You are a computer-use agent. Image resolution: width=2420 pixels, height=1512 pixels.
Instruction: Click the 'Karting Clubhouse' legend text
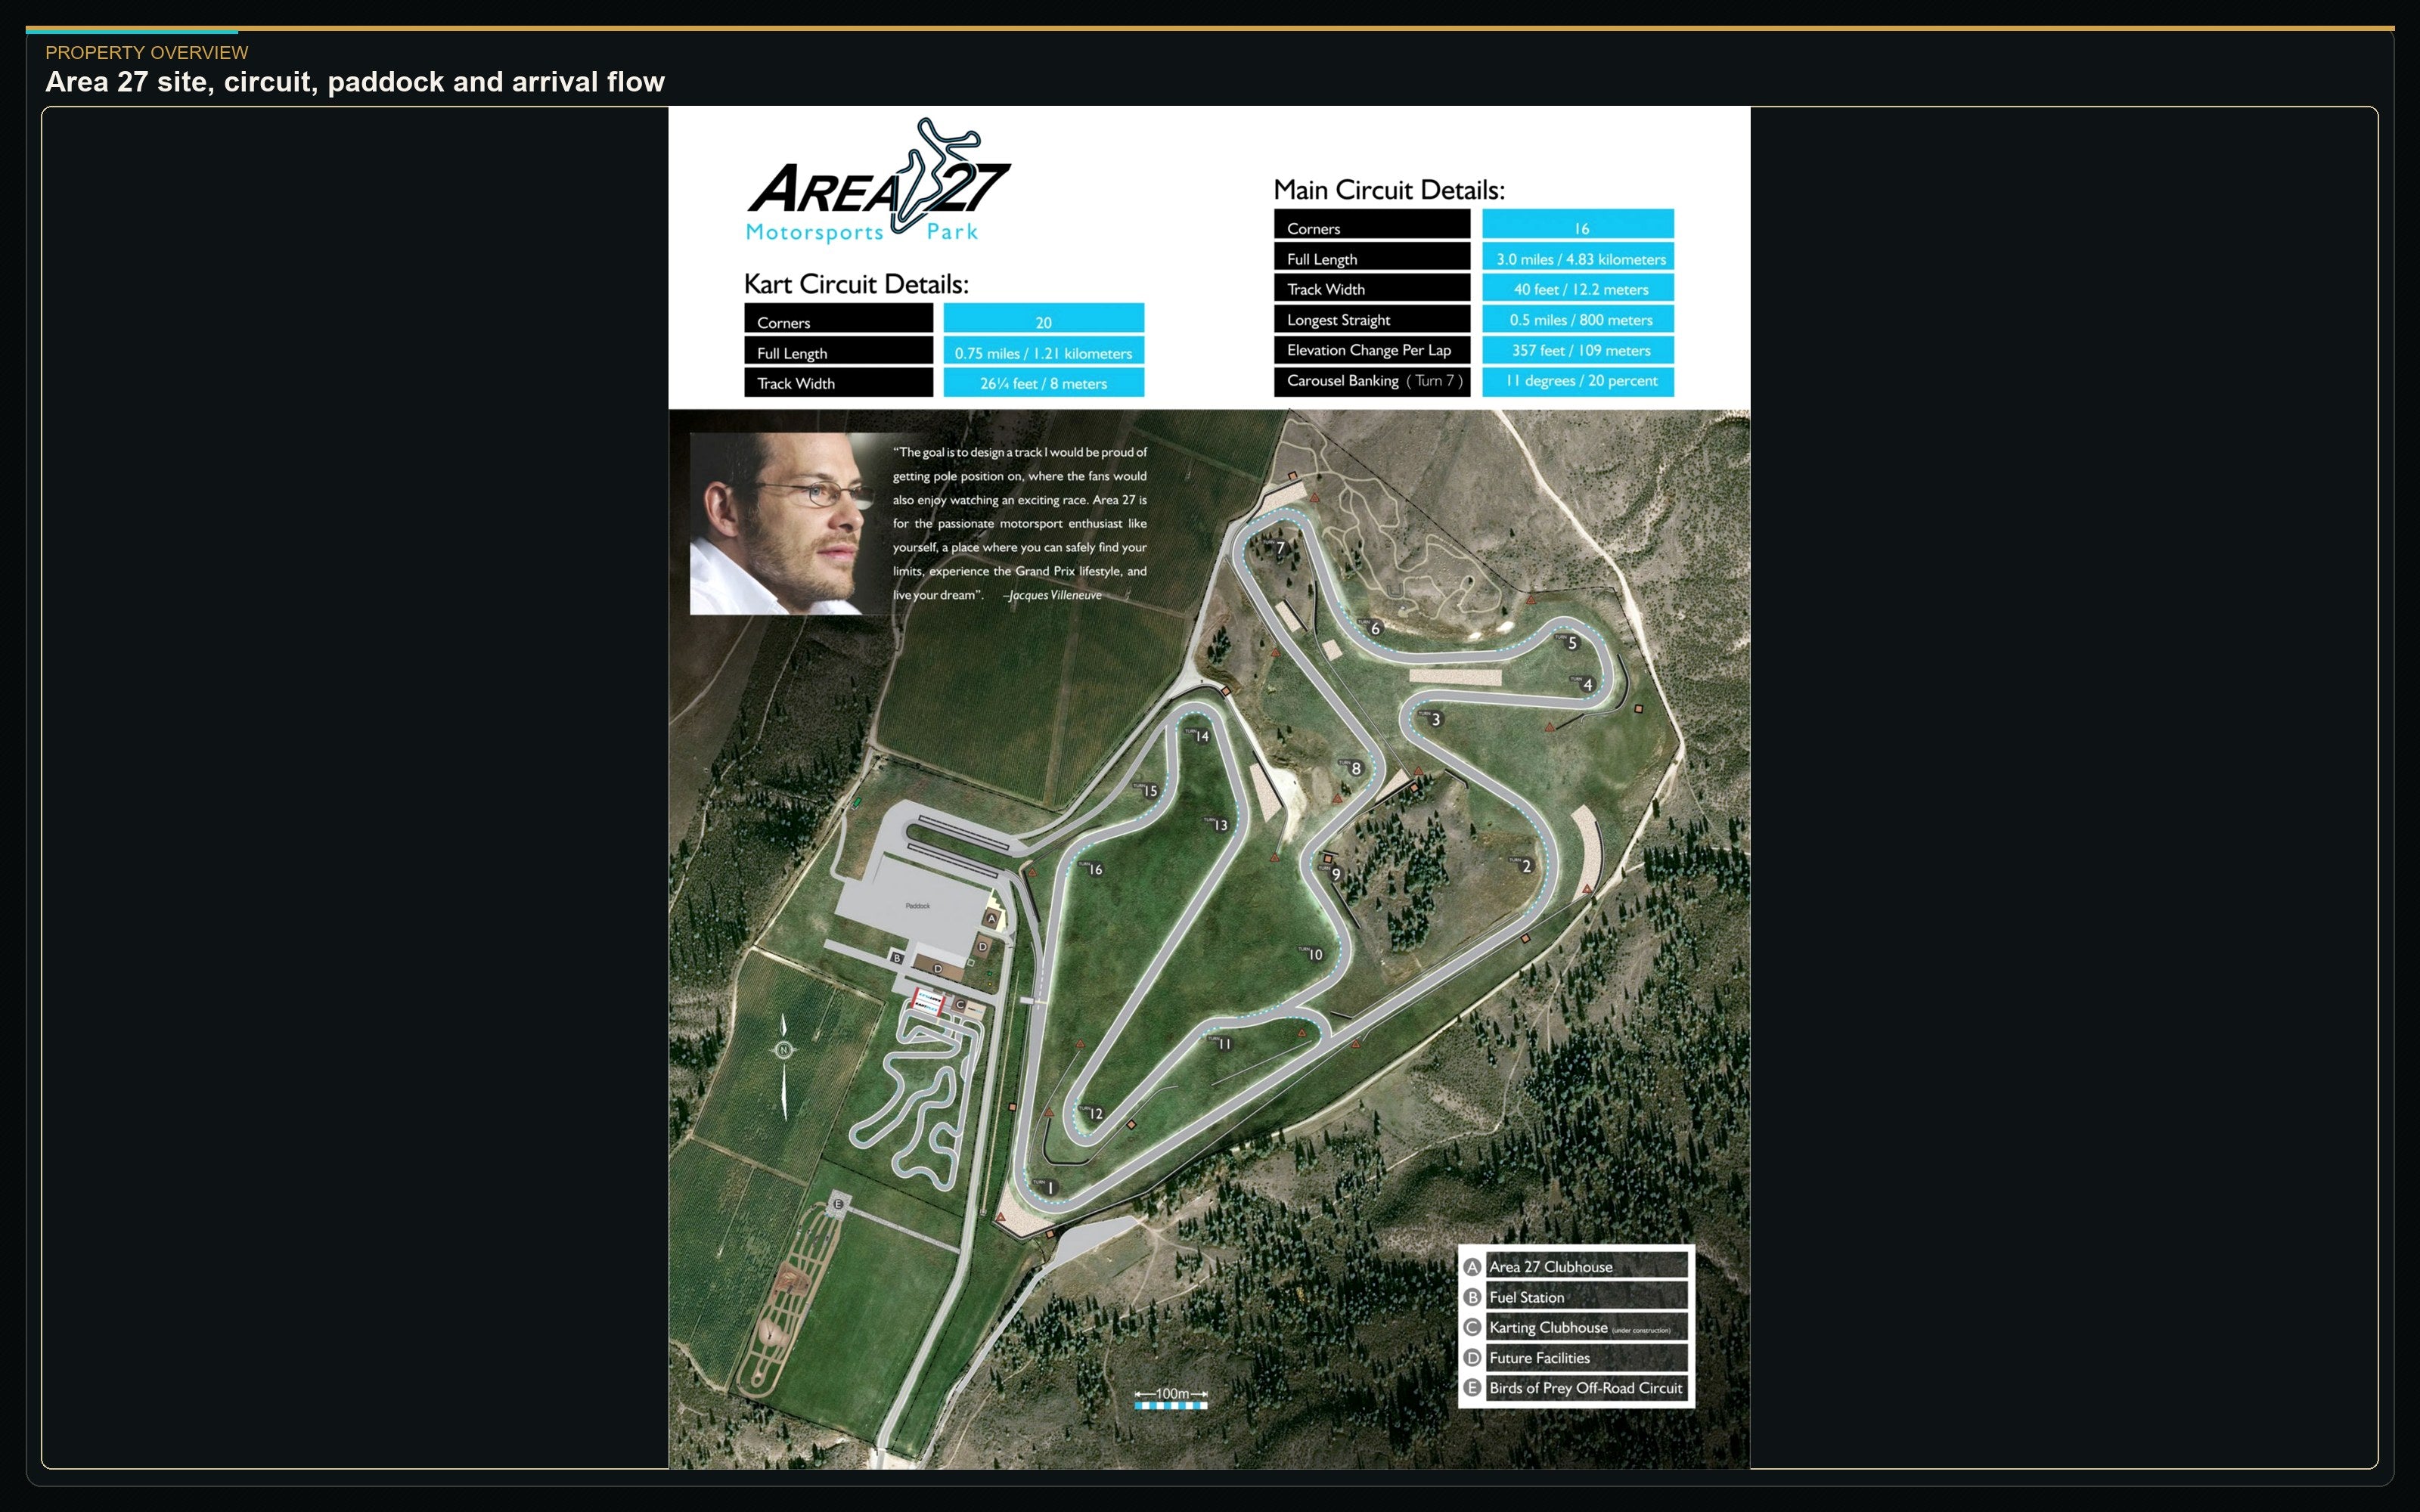1548,1328
